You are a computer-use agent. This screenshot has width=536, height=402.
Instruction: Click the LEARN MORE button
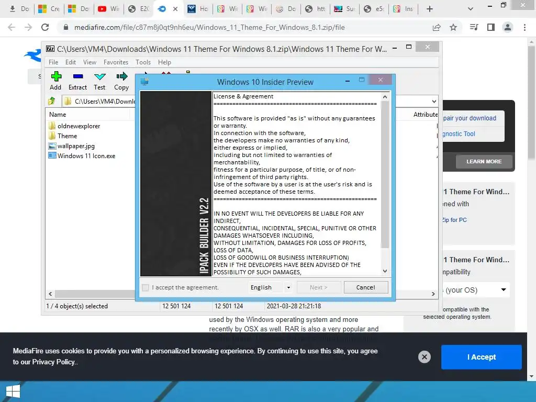coord(484,161)
